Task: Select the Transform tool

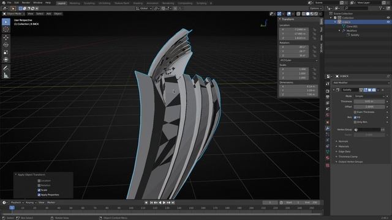Action: [6, 60]
